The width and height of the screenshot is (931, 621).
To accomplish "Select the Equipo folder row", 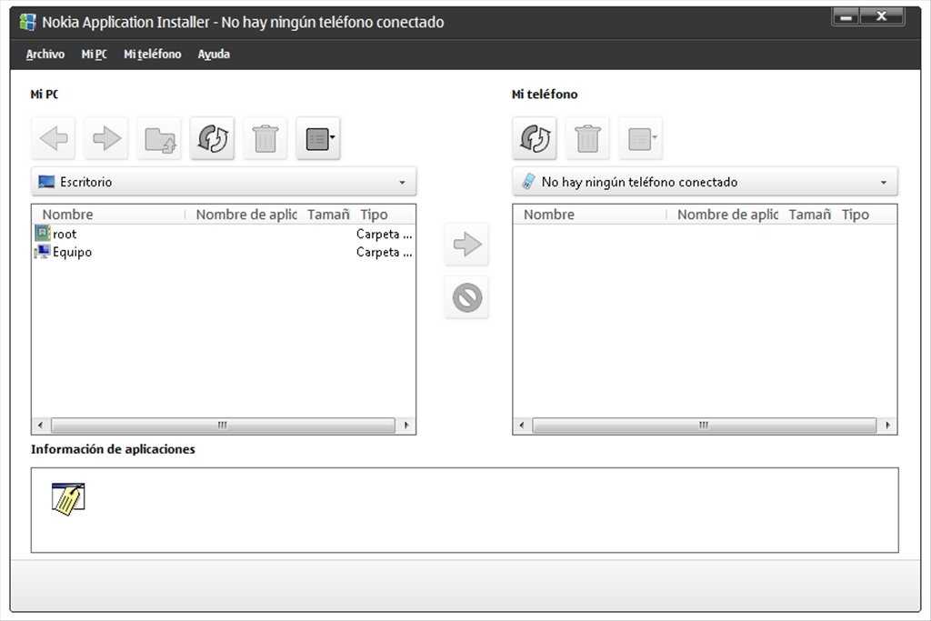I will click(x=224, y=252).
